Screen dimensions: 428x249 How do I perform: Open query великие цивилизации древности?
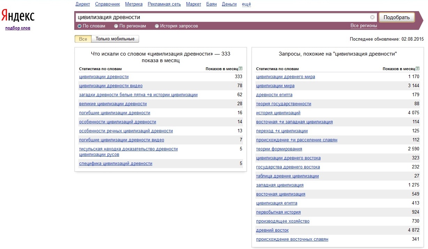point(113,104)
